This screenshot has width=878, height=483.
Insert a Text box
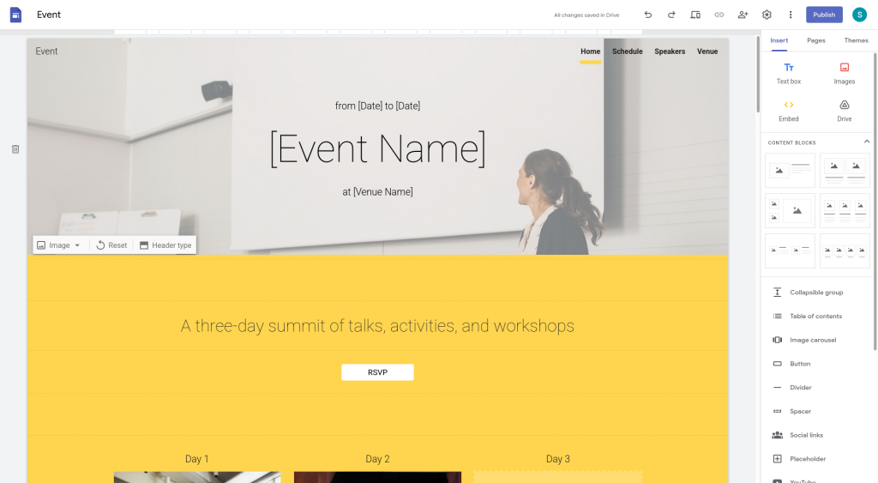pyautogui.click(x=789, y=73)
